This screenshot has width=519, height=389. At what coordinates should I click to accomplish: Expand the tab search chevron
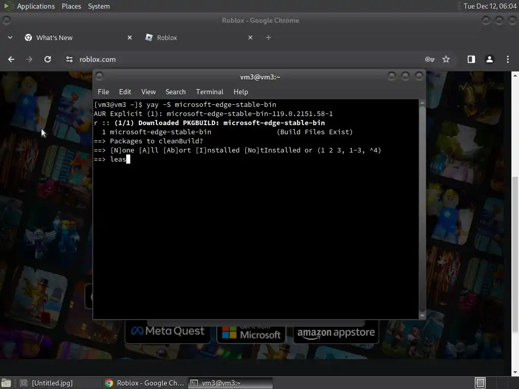[x=10, y=37]
